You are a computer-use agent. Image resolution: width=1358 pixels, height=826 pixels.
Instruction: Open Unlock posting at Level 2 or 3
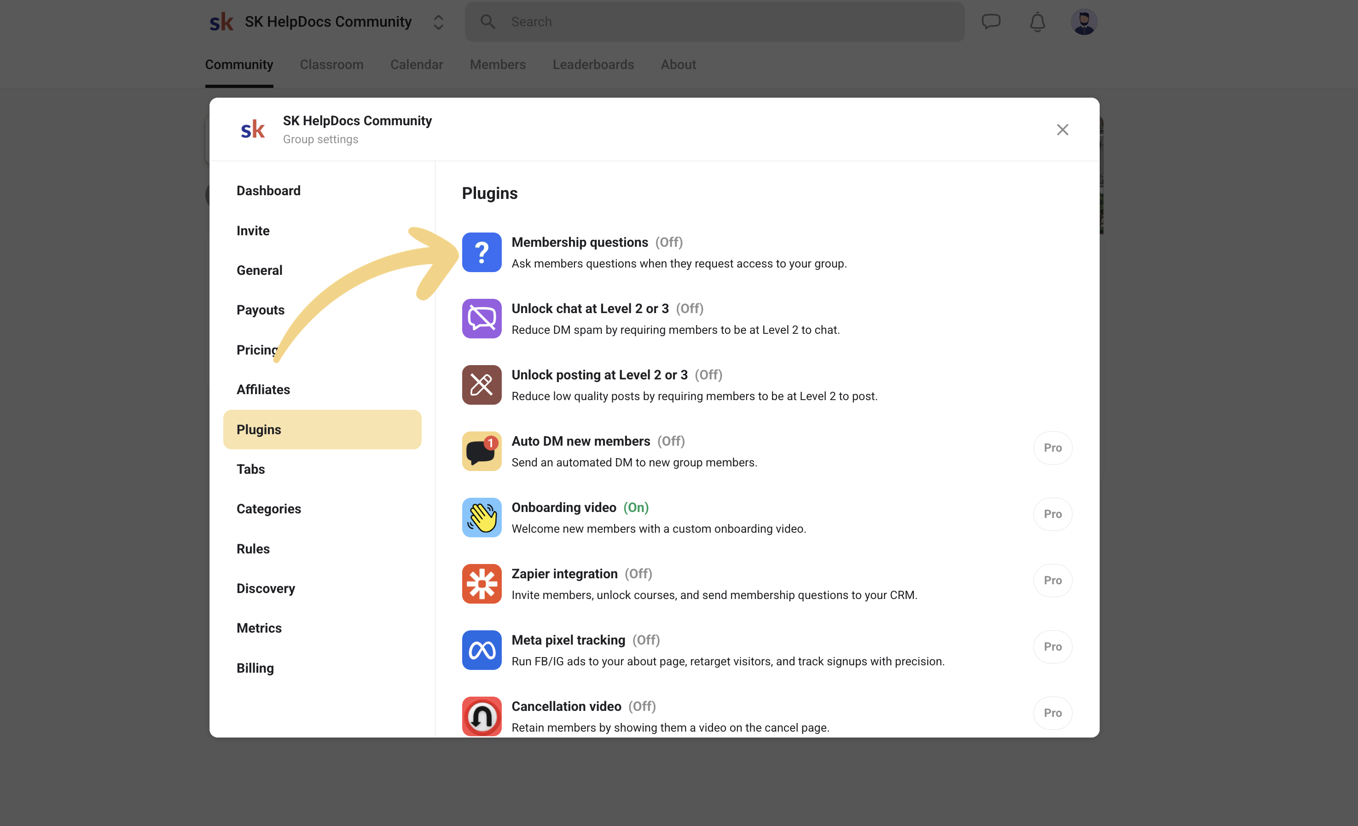(600, 375)
